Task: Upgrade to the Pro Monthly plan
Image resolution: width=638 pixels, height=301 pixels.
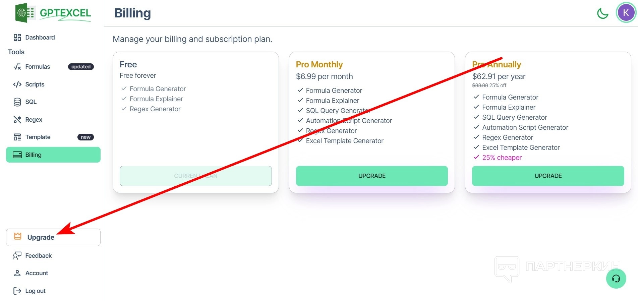Action: (x=372, y=176)
